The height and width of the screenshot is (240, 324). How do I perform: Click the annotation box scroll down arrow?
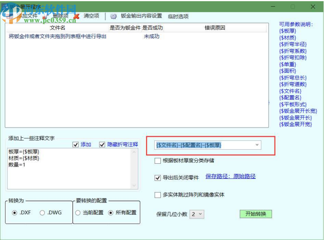134,185
